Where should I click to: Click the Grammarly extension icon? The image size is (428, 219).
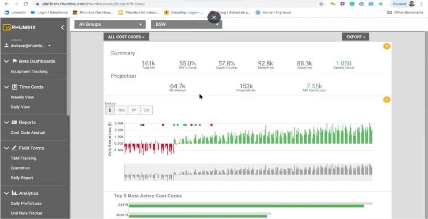pos(352,4)
